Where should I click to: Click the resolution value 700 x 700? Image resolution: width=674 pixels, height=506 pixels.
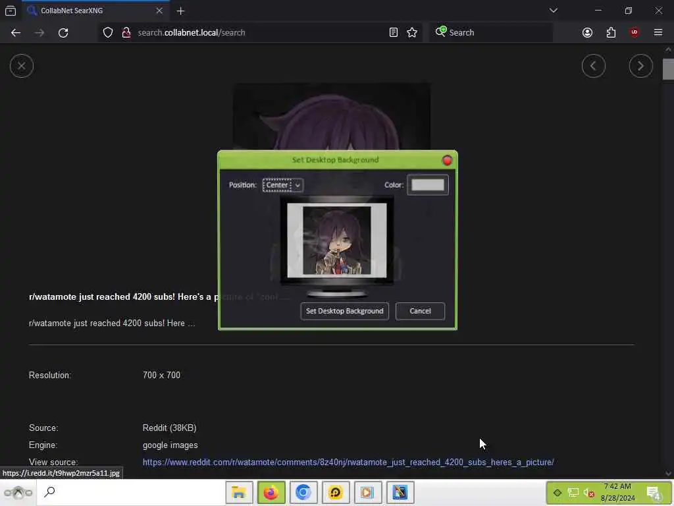click(x=162, y=375)
